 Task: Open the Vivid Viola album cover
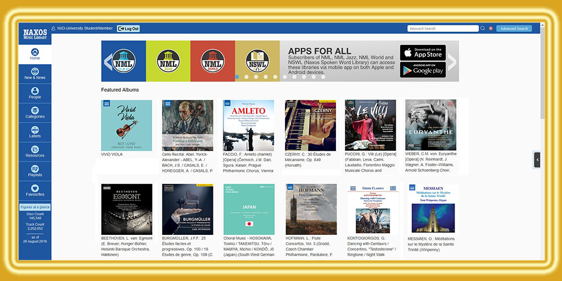pos(126,125)
